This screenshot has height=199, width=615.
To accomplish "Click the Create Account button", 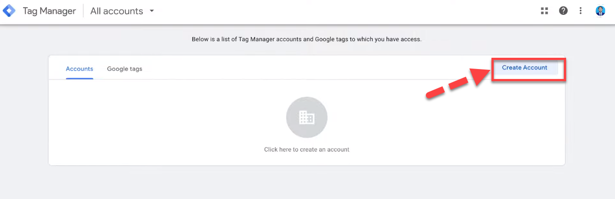I will 524,68.
